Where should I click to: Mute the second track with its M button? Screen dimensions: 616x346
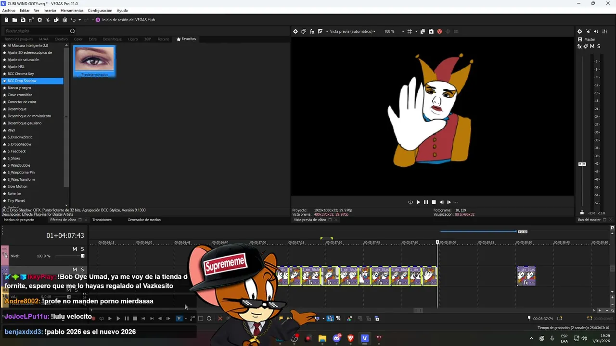click(x=75, y=270)
